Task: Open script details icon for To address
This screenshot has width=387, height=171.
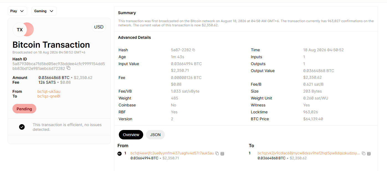Action: [369, 154]
